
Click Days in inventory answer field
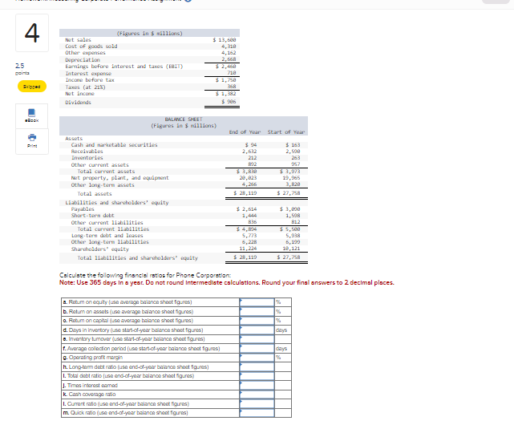(x=257, y=330)
